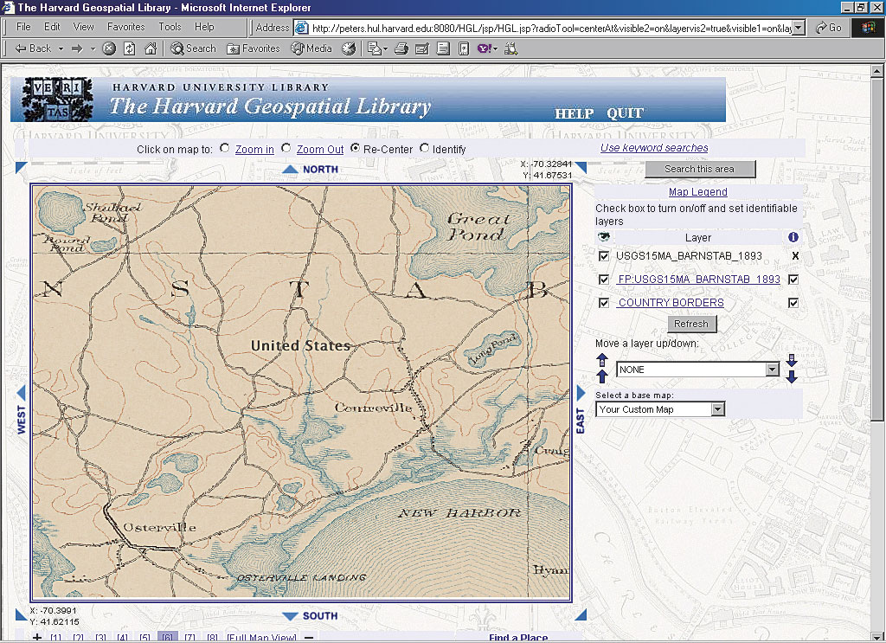The width and height of the screenshot is (886, 643).
Task: Select the Zoom in radio button
Action: point(225,148)
